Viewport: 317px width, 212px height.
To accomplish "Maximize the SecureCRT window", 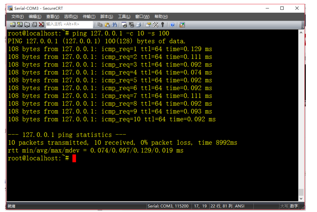I will coord(282,8).
